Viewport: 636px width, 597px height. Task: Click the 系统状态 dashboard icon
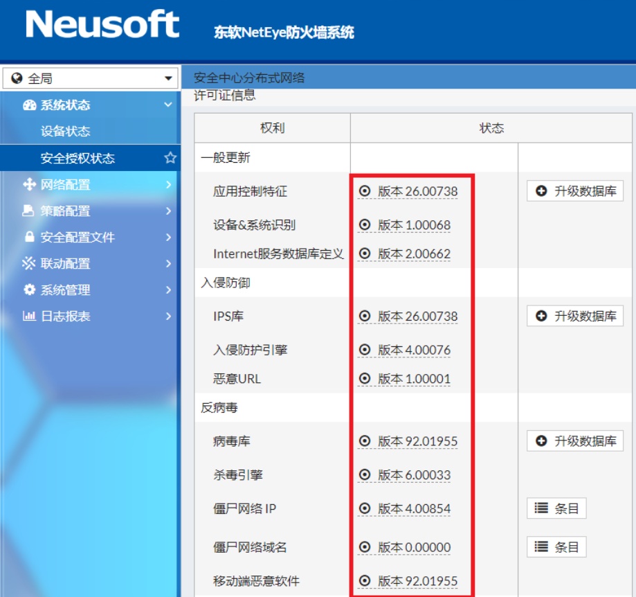click(29, 105)
